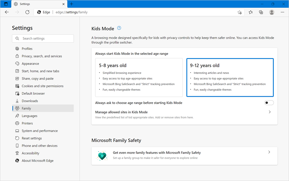Select the 9-12 years old age range

pos(230,77)
